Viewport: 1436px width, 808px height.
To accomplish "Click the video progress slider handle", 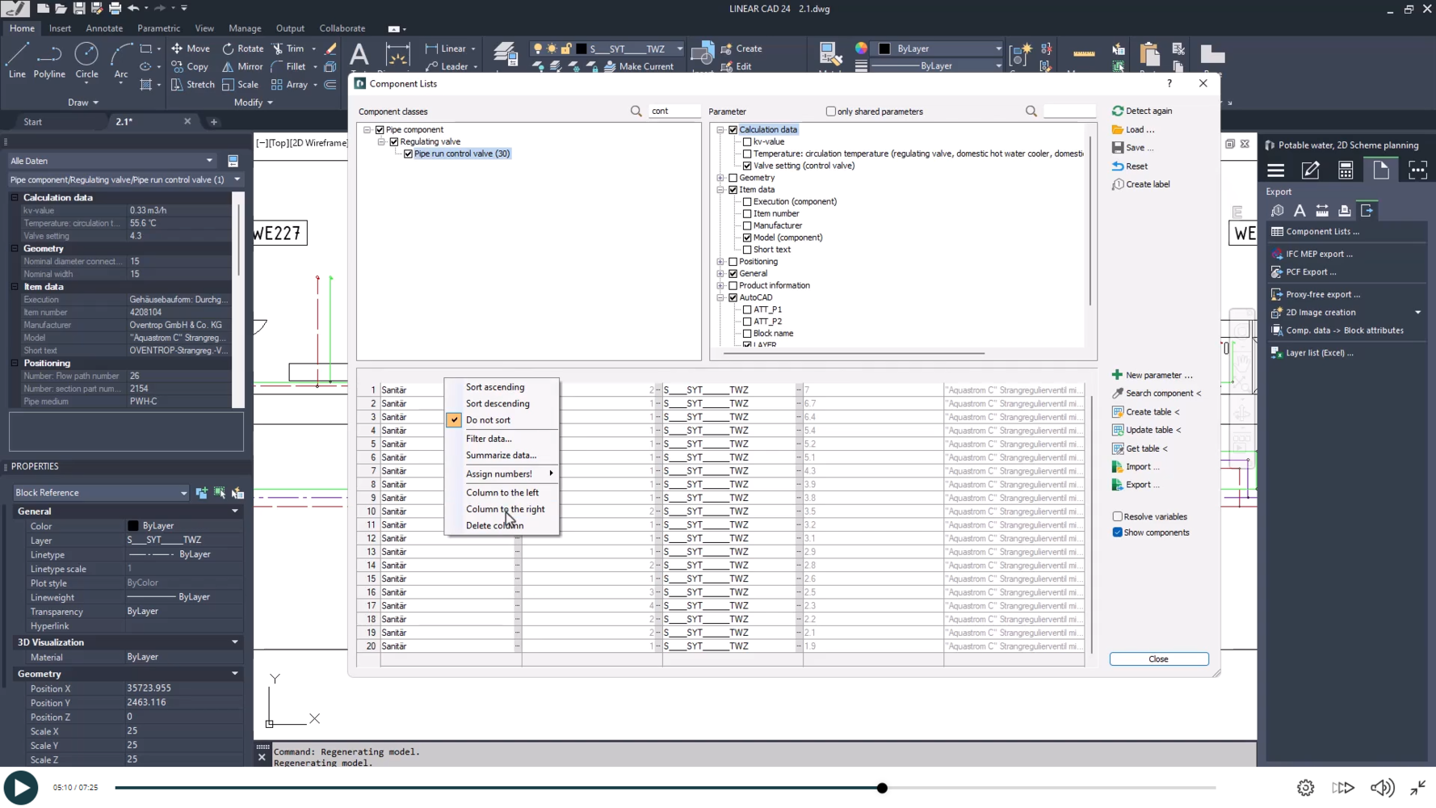I will tap(882, 788).
